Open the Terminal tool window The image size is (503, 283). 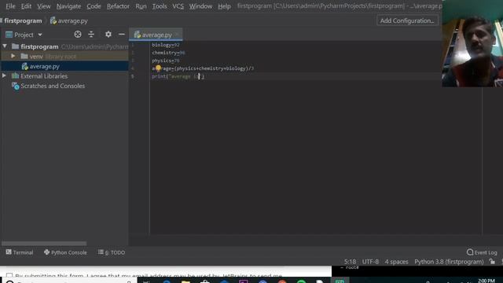click(x=19, y=252)
